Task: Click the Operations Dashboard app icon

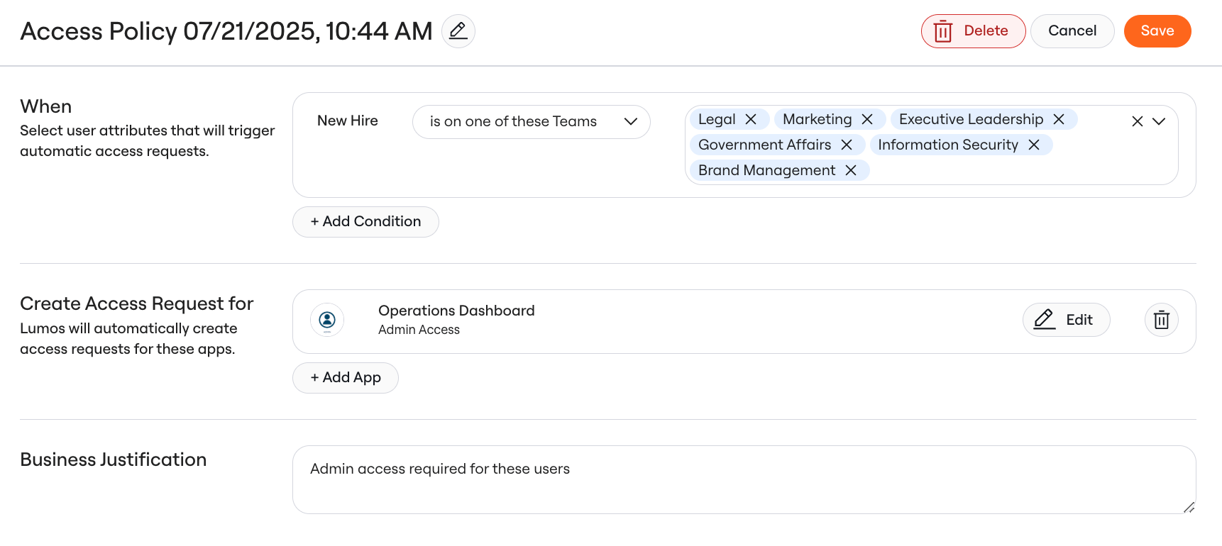Action: [327, 320]
